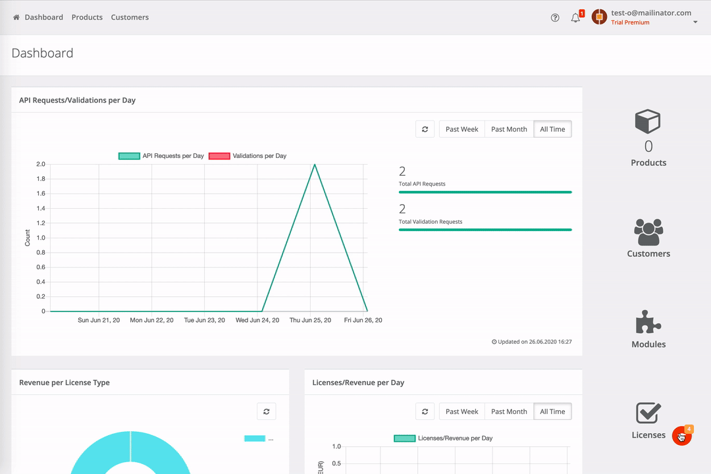Image resolution: width=711 pixels, height=474 pixels.
Task: Select All Time for API Requests chart
Action: coord(552,129)
